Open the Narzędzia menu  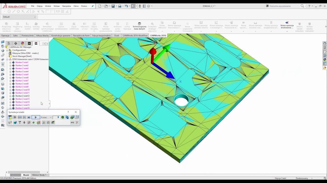(x=67, y=6)
